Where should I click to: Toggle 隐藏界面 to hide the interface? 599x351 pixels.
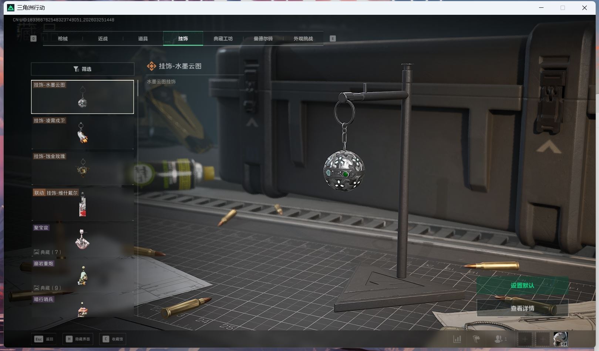point(78,339)
